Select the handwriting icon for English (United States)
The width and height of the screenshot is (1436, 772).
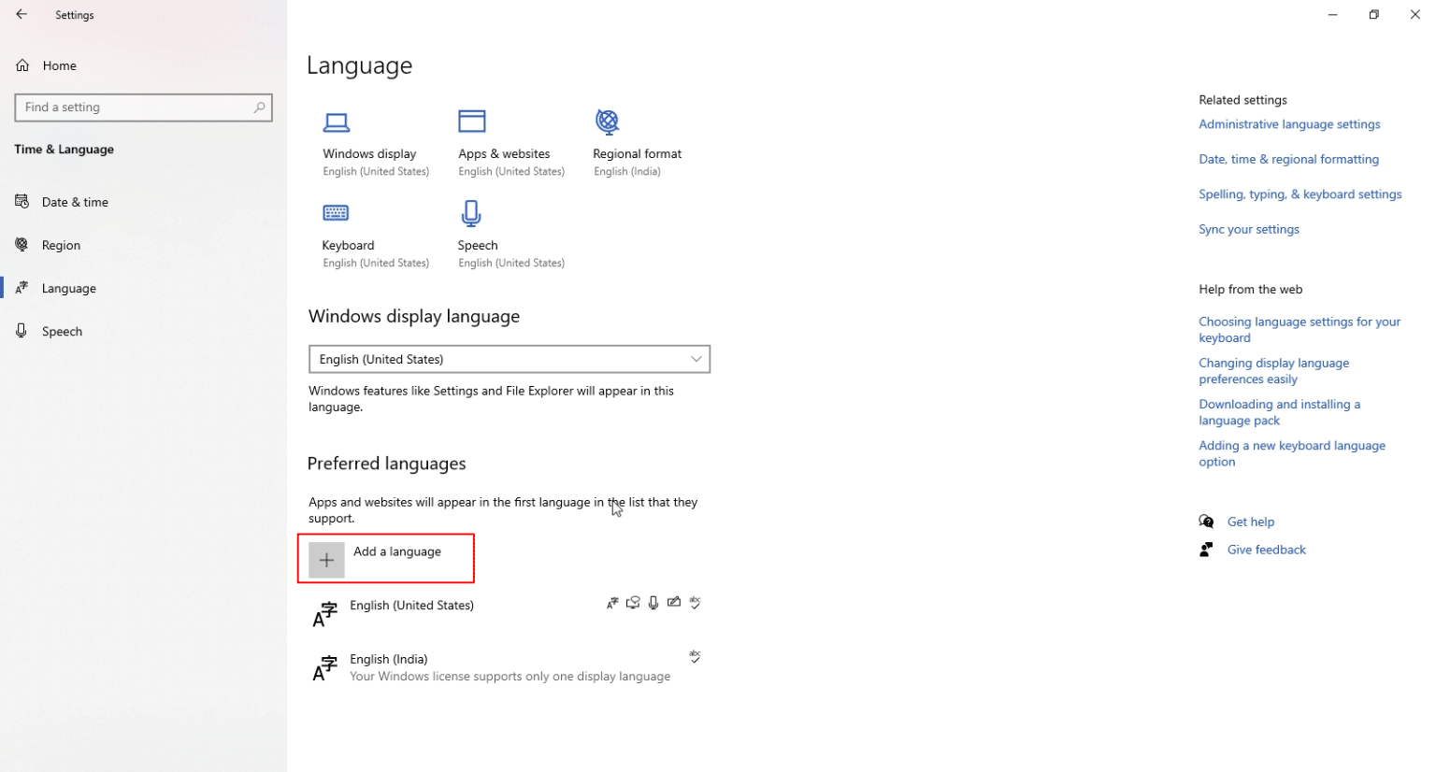674,602
